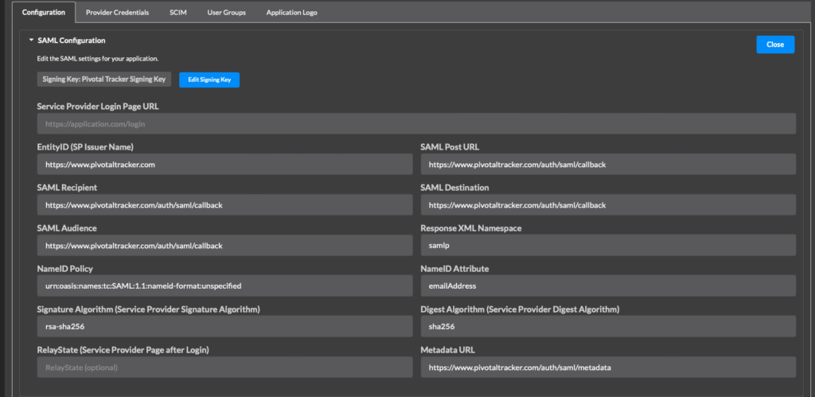Focus the Digest Algorithm sha256 field
Viewport: 815px width, 397px height.
click(608, 326)
